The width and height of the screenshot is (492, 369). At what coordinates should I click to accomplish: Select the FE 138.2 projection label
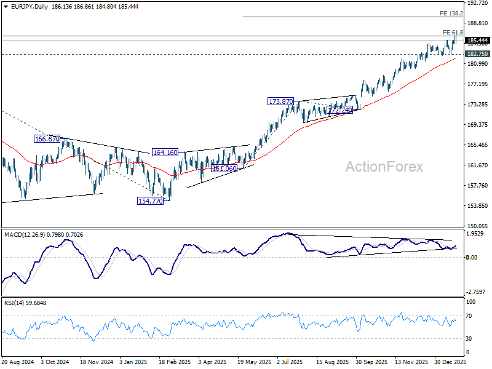click(x=451, y=13)
